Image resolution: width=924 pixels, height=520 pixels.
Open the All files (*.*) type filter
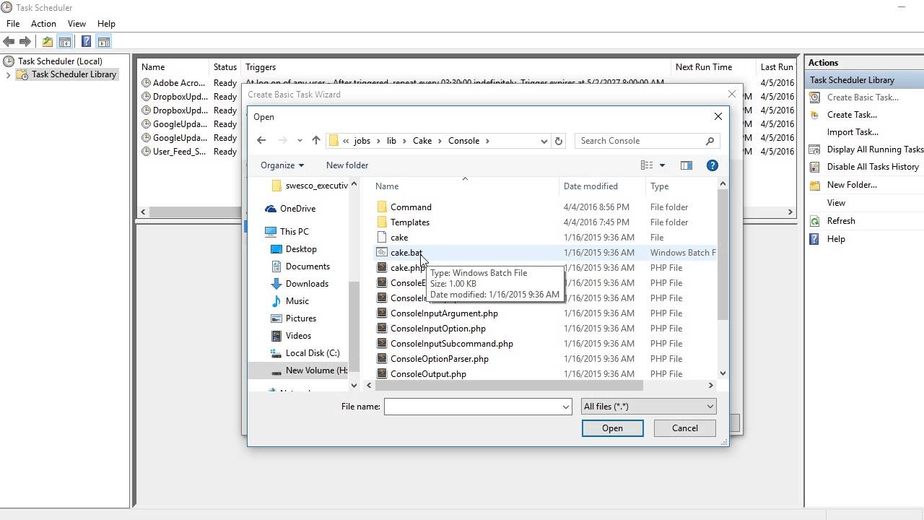[x=648, y=407]
